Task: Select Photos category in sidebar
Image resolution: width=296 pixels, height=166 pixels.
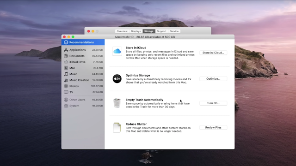Action: pyautogui.click(x=83, y=86)
